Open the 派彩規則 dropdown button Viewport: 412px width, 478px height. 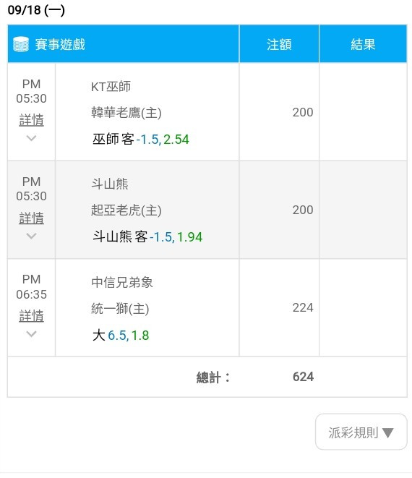(361, 432)
